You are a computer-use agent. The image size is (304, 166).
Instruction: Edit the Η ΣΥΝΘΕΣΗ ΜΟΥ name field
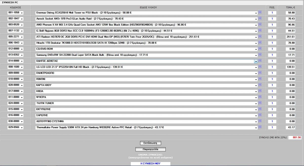150,163
